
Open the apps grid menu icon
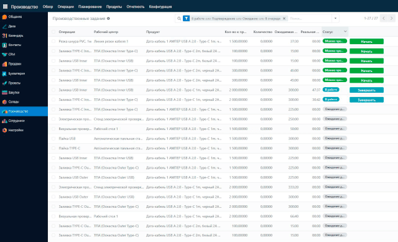(5, 6)
